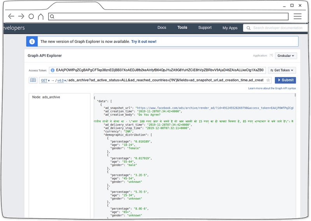The height and width of the screenshot is (221, 311).
Task: Click the percentage "5.7E-5" value
Action: click(x=141, y=192)
